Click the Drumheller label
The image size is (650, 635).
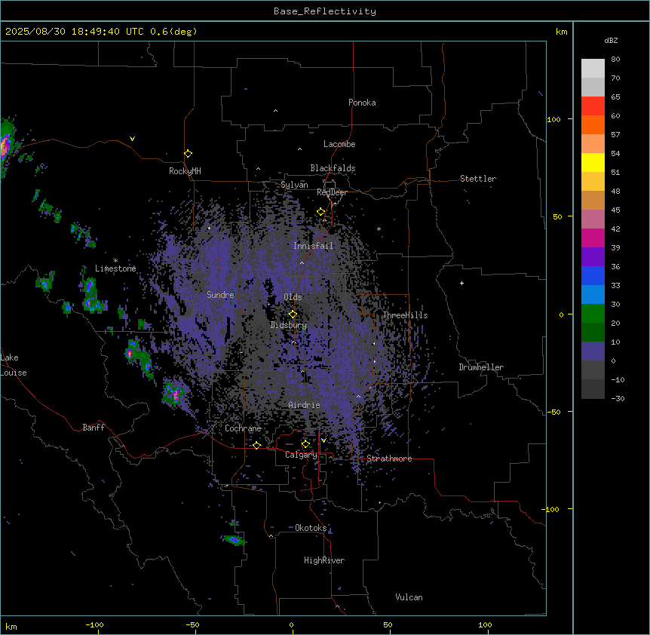(481, 367)
